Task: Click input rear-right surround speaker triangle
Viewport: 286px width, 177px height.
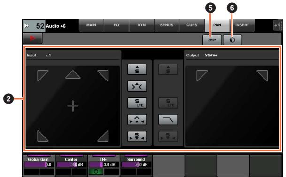Action: [103, 136]
